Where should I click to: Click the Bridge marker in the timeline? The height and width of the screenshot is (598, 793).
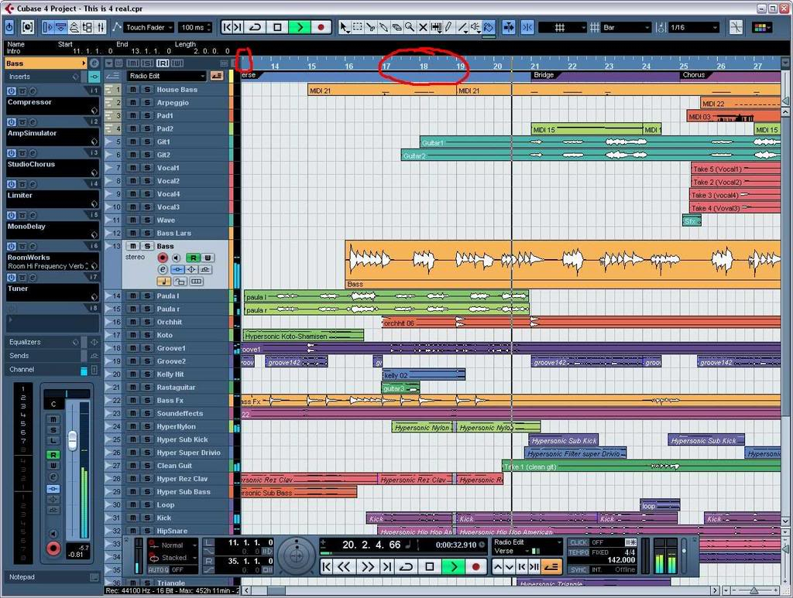(544, 75)
